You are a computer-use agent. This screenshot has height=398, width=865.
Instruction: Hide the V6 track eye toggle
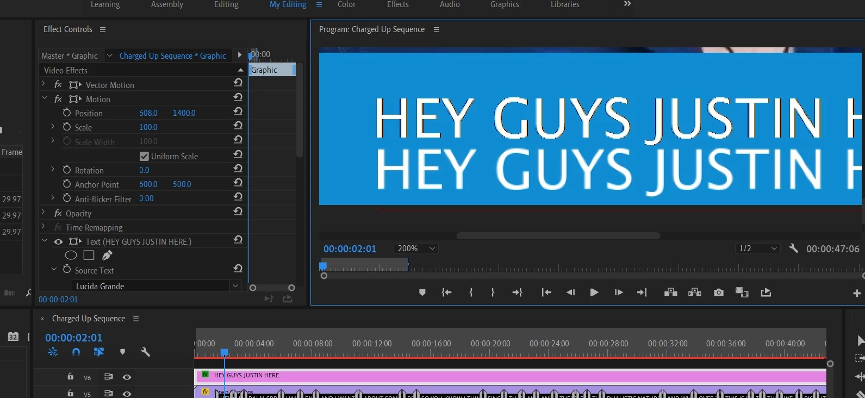click(x=127, y=377)
